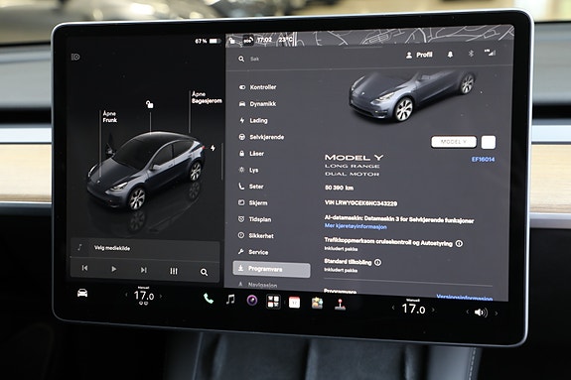
Task: Click the VIN number text
Action: 360,202
